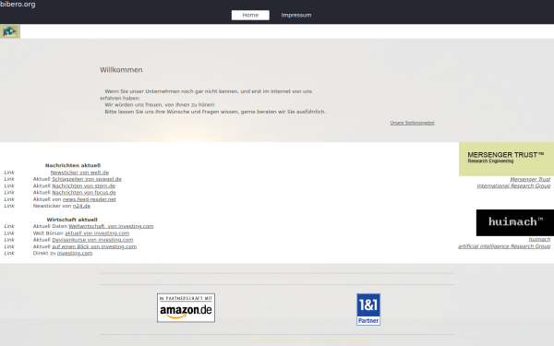Open the Impressum menu item

(x=296, y=15)
